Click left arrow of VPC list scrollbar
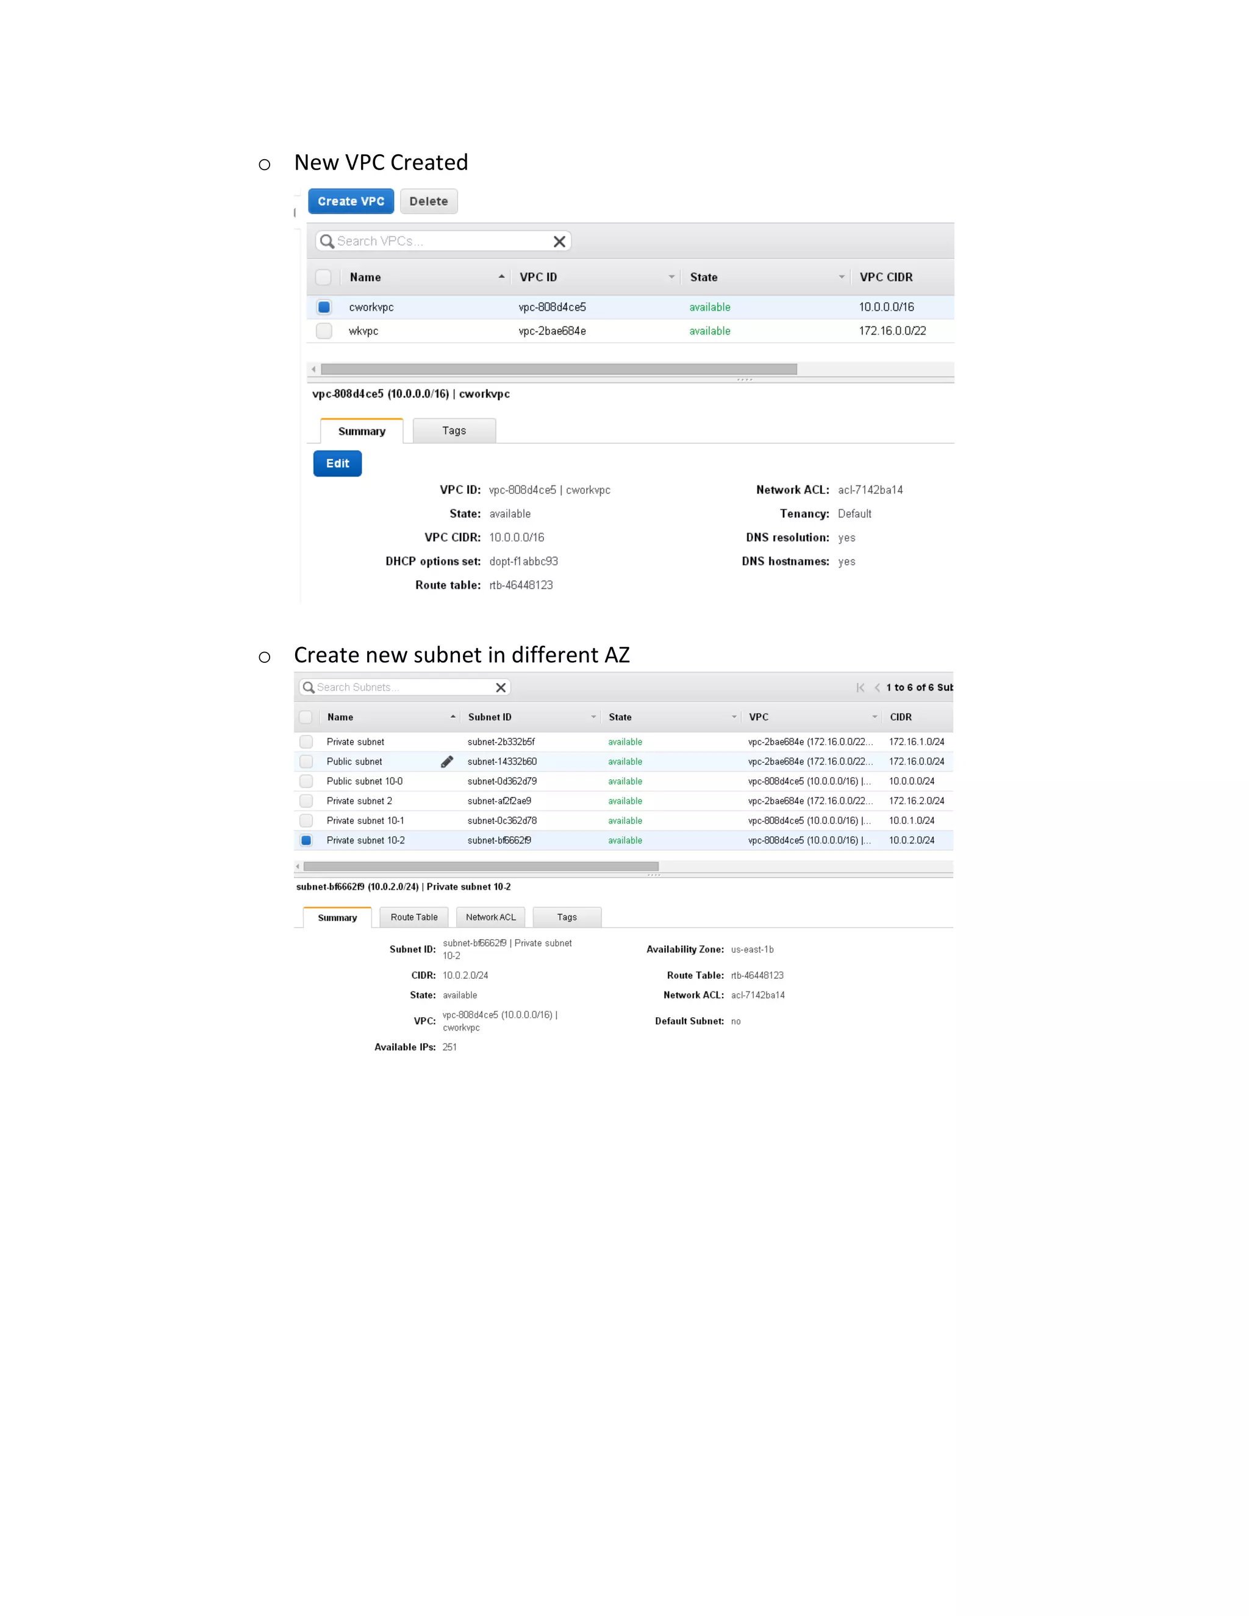Screen dimensions: 1249x1616 coord(313,369)
